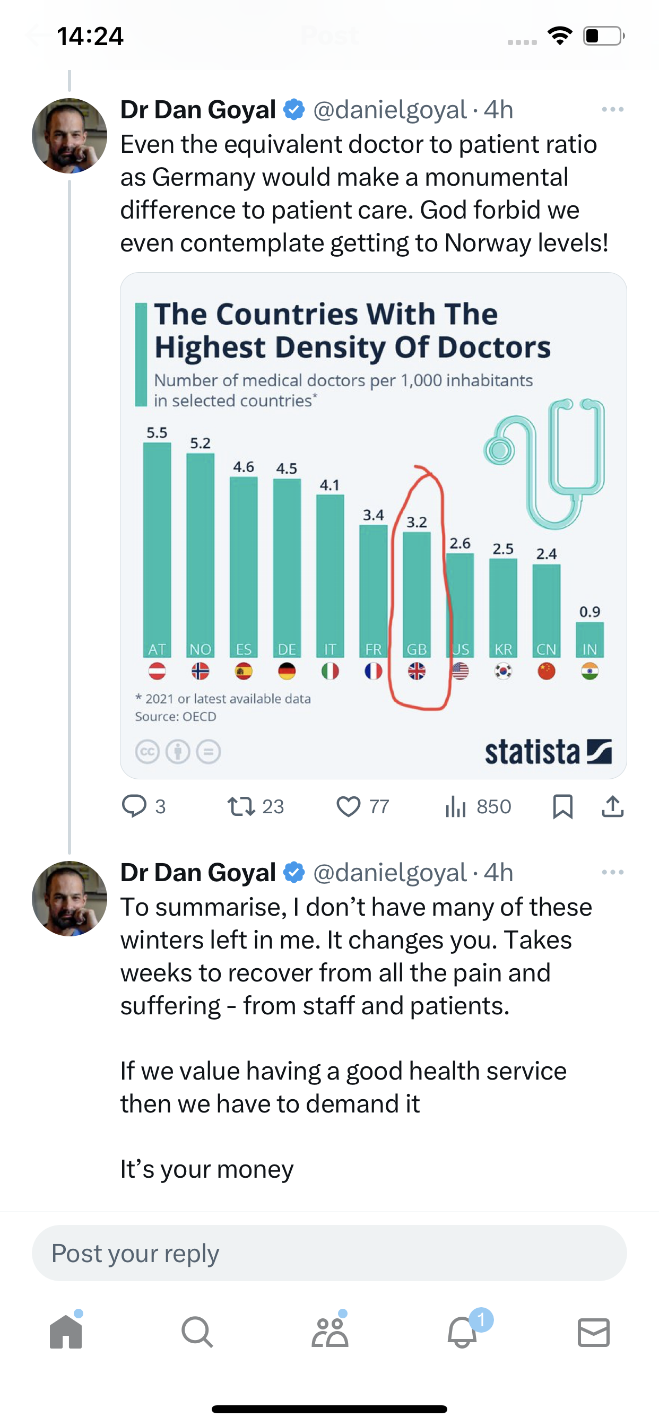Open Dr Dan Goyal name on first tweet
This screenshot has height=1426, width=659.
click(x=198, y=110)
